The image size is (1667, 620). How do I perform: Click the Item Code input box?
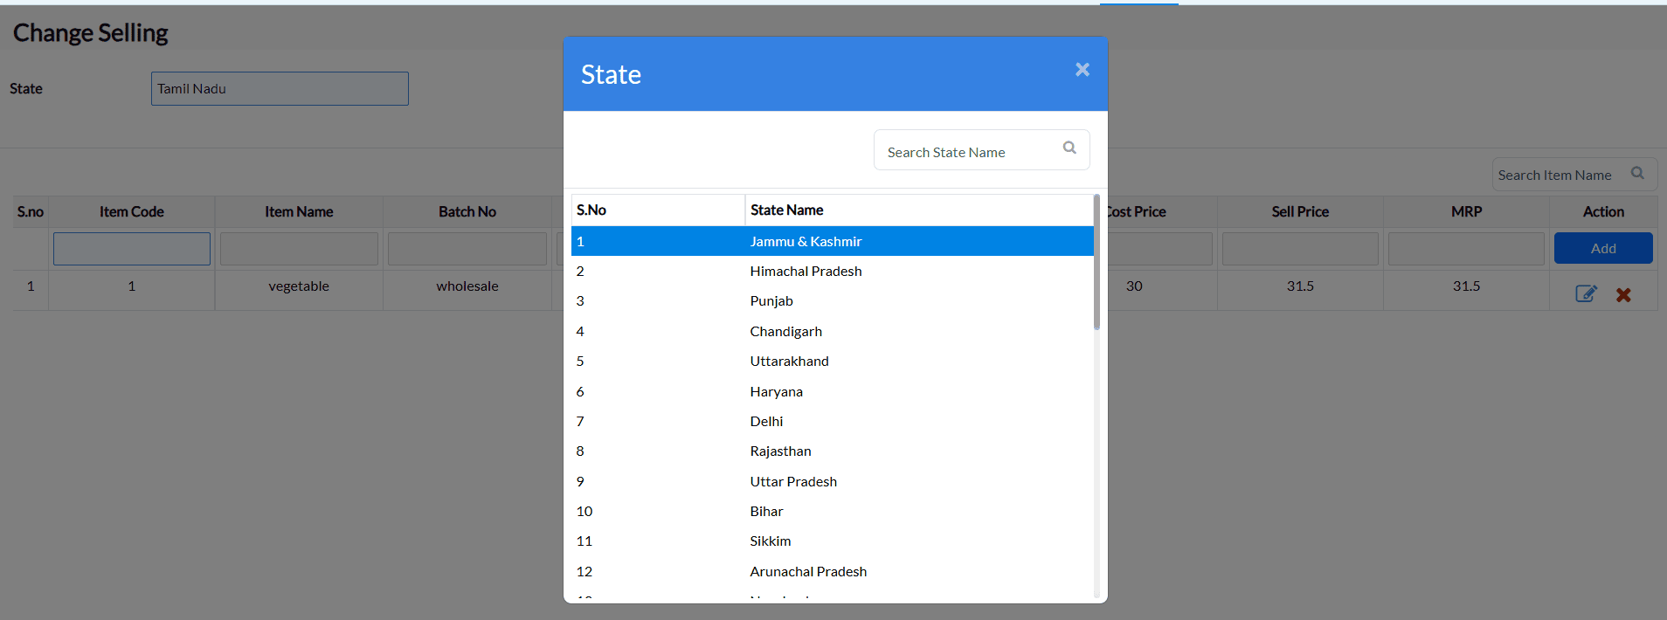[x=132, y=249]
